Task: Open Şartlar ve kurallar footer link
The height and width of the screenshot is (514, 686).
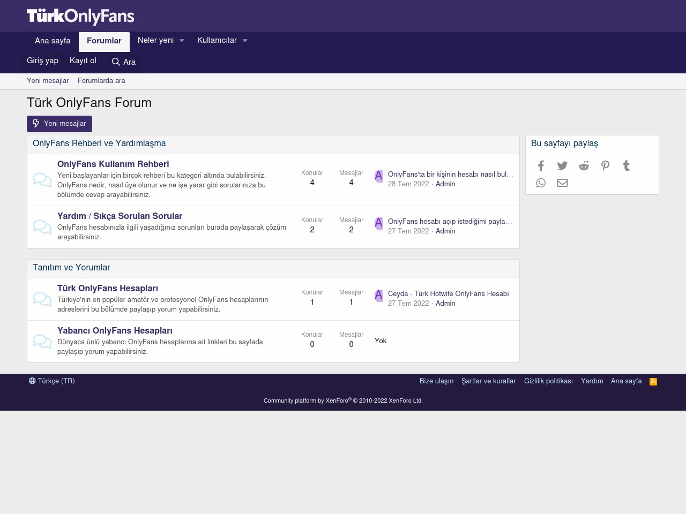Action: [x=489, y=381]
